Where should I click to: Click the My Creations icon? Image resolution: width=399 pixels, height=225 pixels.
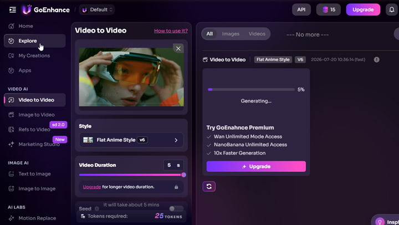(x=11, y=55)
